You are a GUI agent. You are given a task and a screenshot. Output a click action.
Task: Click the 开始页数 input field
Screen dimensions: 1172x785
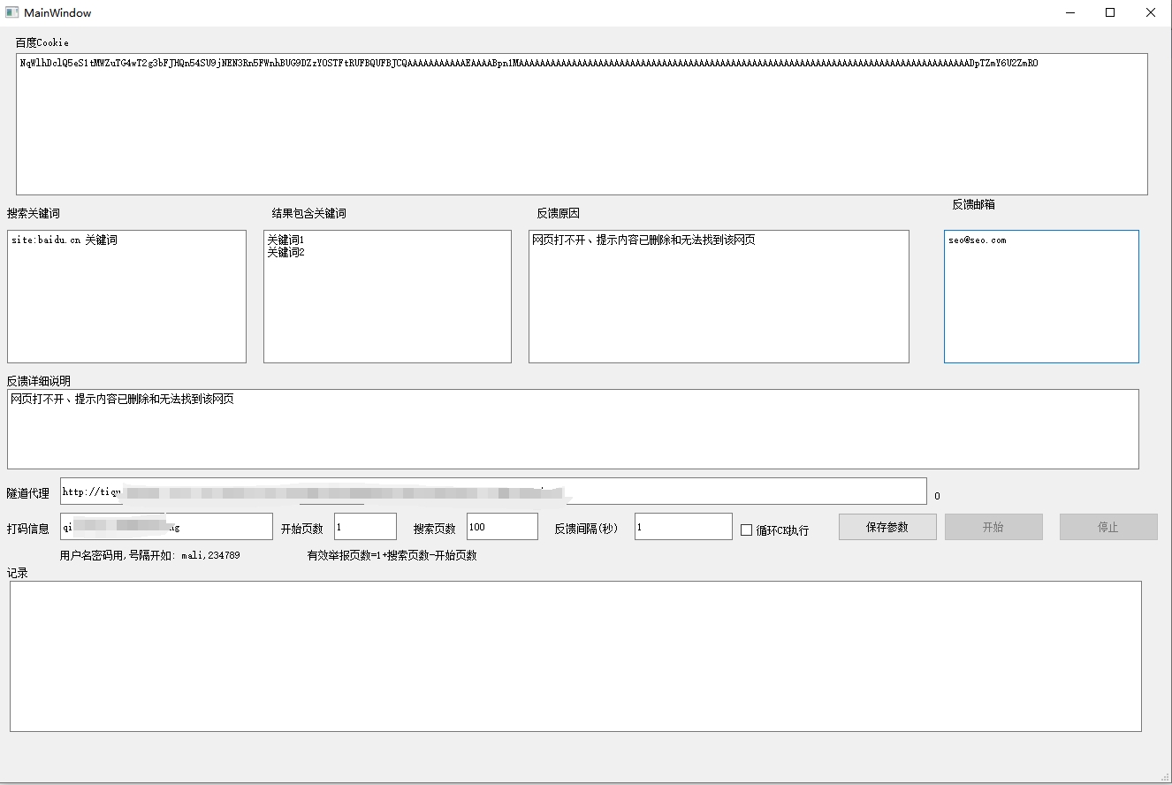point(365,527)
